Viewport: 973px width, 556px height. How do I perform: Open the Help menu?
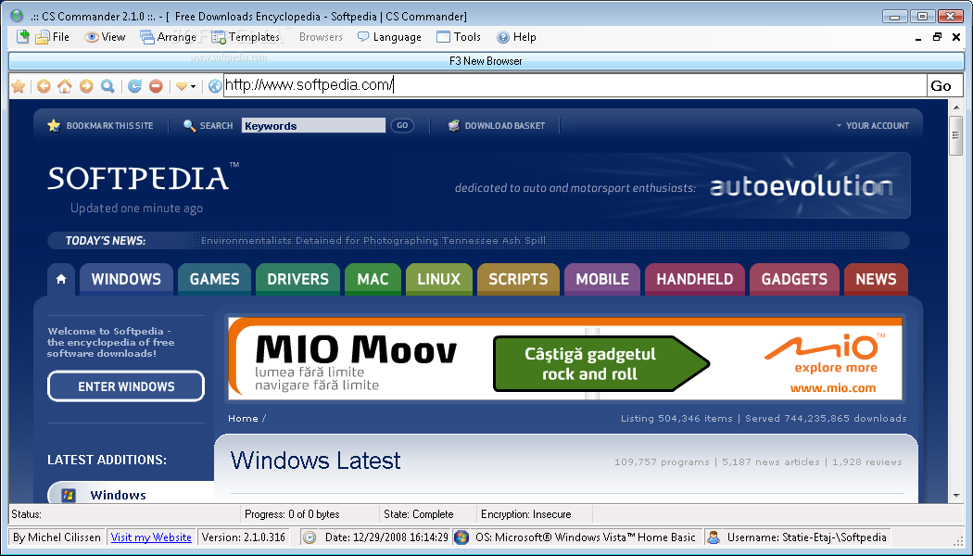click(x=516, y=37)
